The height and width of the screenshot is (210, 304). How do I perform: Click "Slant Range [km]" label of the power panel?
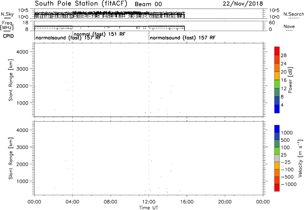tap(11, 80)
